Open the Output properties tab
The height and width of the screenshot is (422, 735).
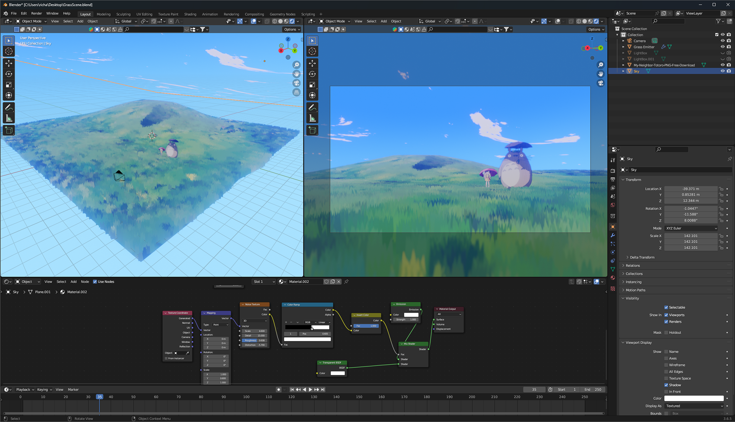pyautogui.click(x=612, y=179)
